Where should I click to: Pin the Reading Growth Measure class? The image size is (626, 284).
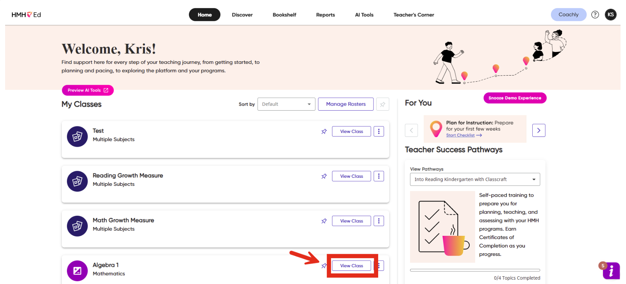(x=324, y=176)
